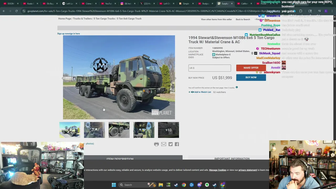
Task: Show the previous photo with the left arrow
Action: 62,78
